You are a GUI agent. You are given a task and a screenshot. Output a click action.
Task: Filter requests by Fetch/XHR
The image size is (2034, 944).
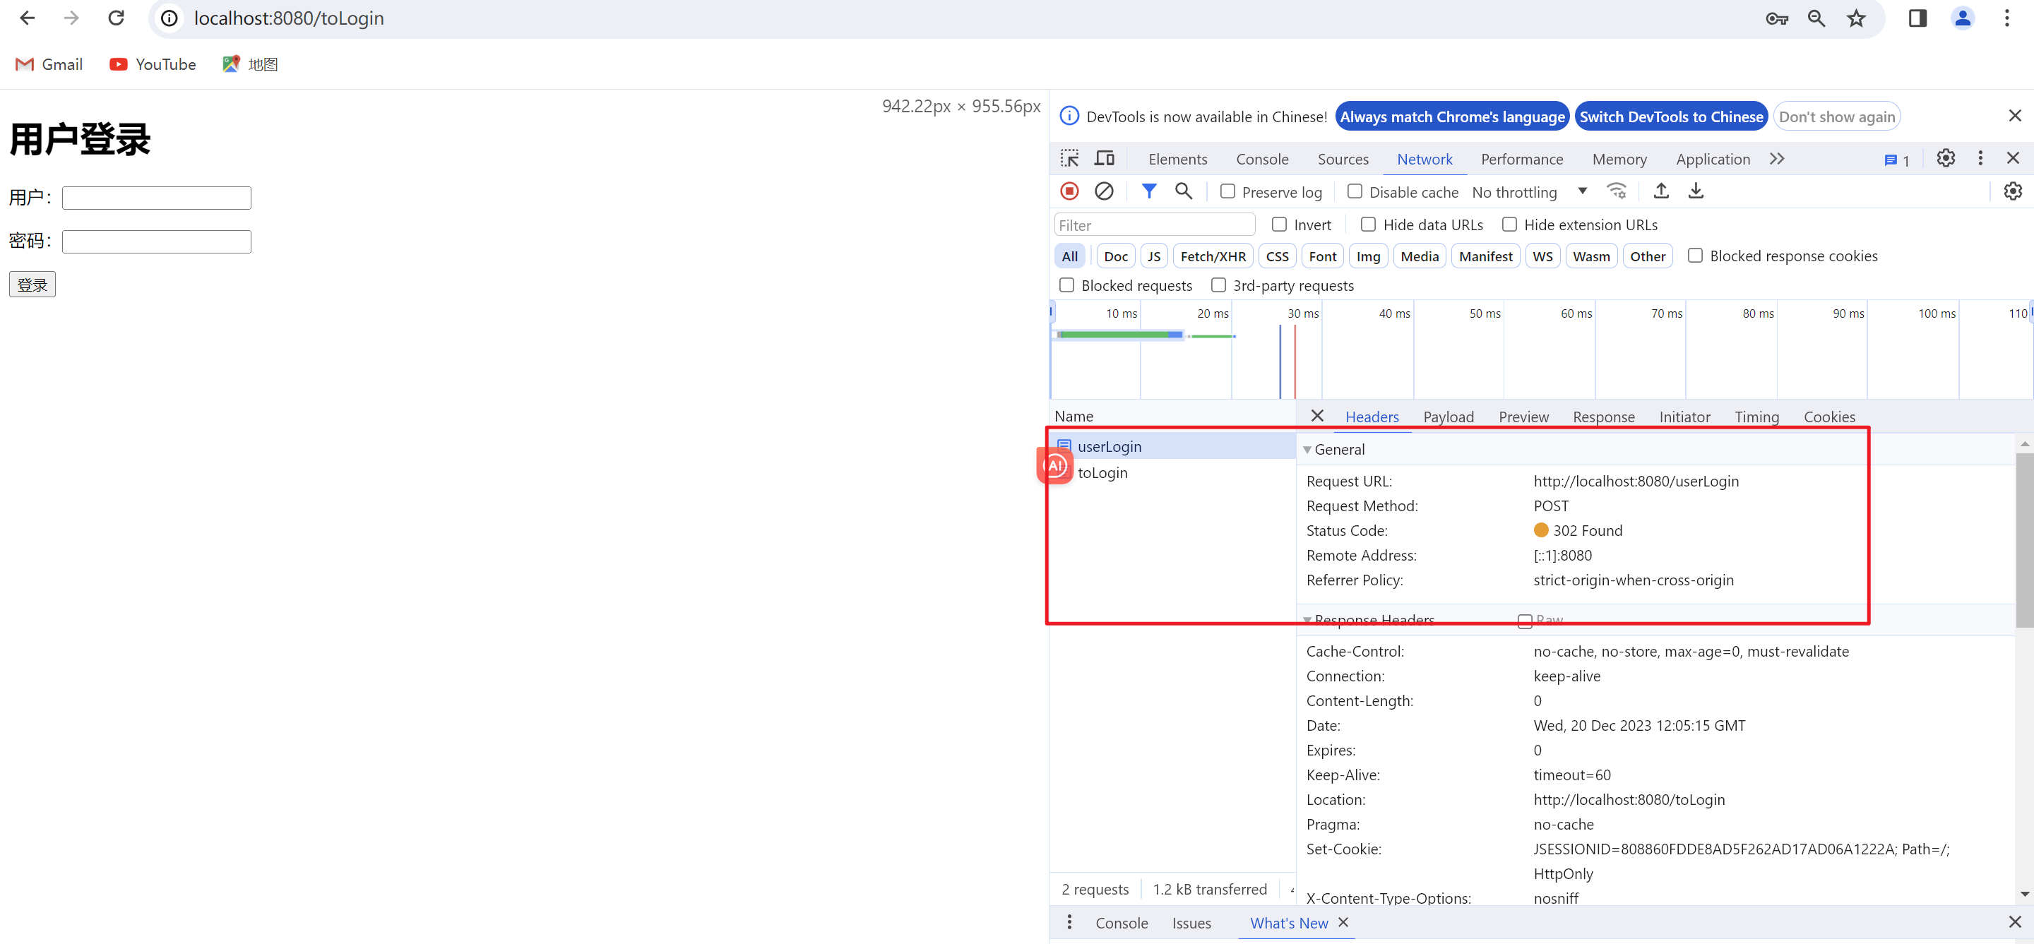pos(1213,256)
